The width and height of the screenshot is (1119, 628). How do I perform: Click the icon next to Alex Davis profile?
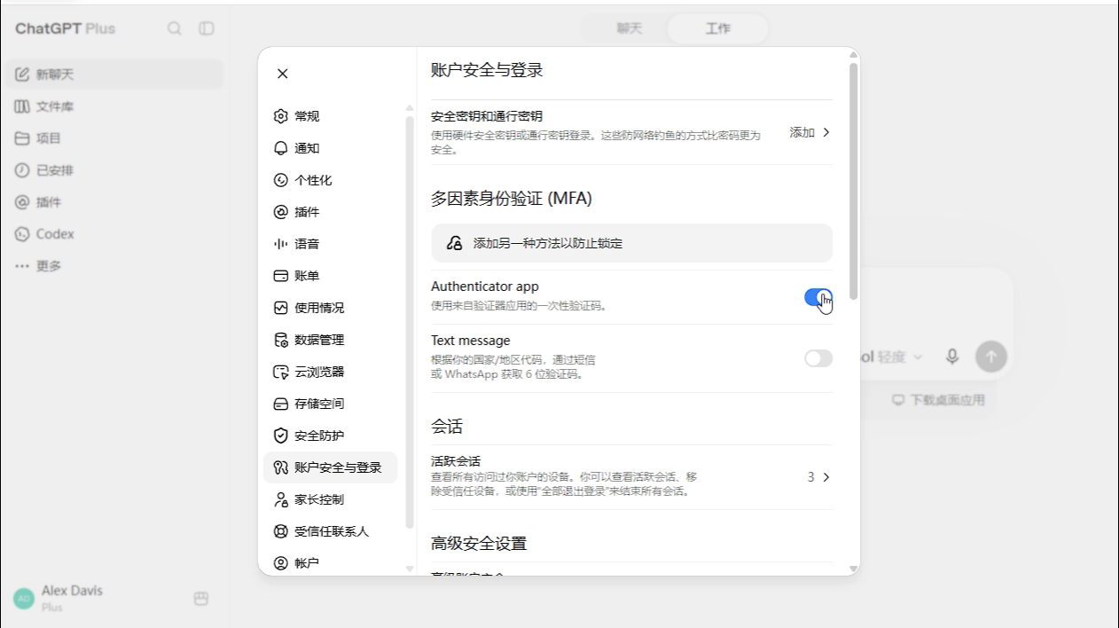201,599
